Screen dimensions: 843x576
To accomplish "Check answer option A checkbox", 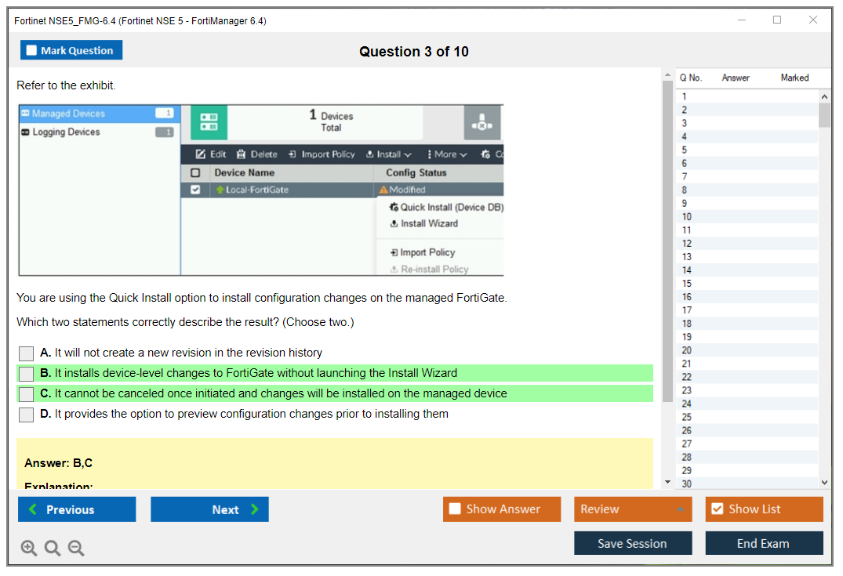I will pos(27,353).
